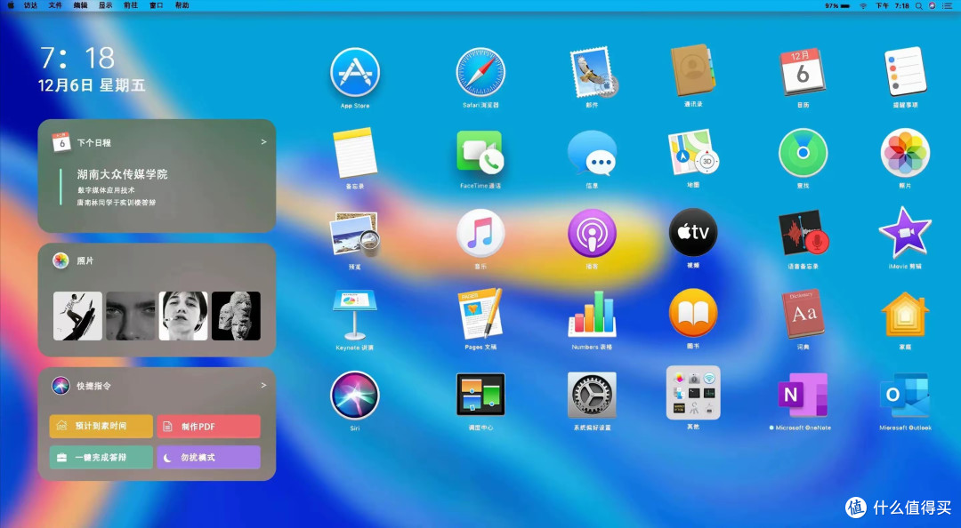Click the calendar icon in schedule widget
This screenshot has width=961, height=528.
[61, 142]
